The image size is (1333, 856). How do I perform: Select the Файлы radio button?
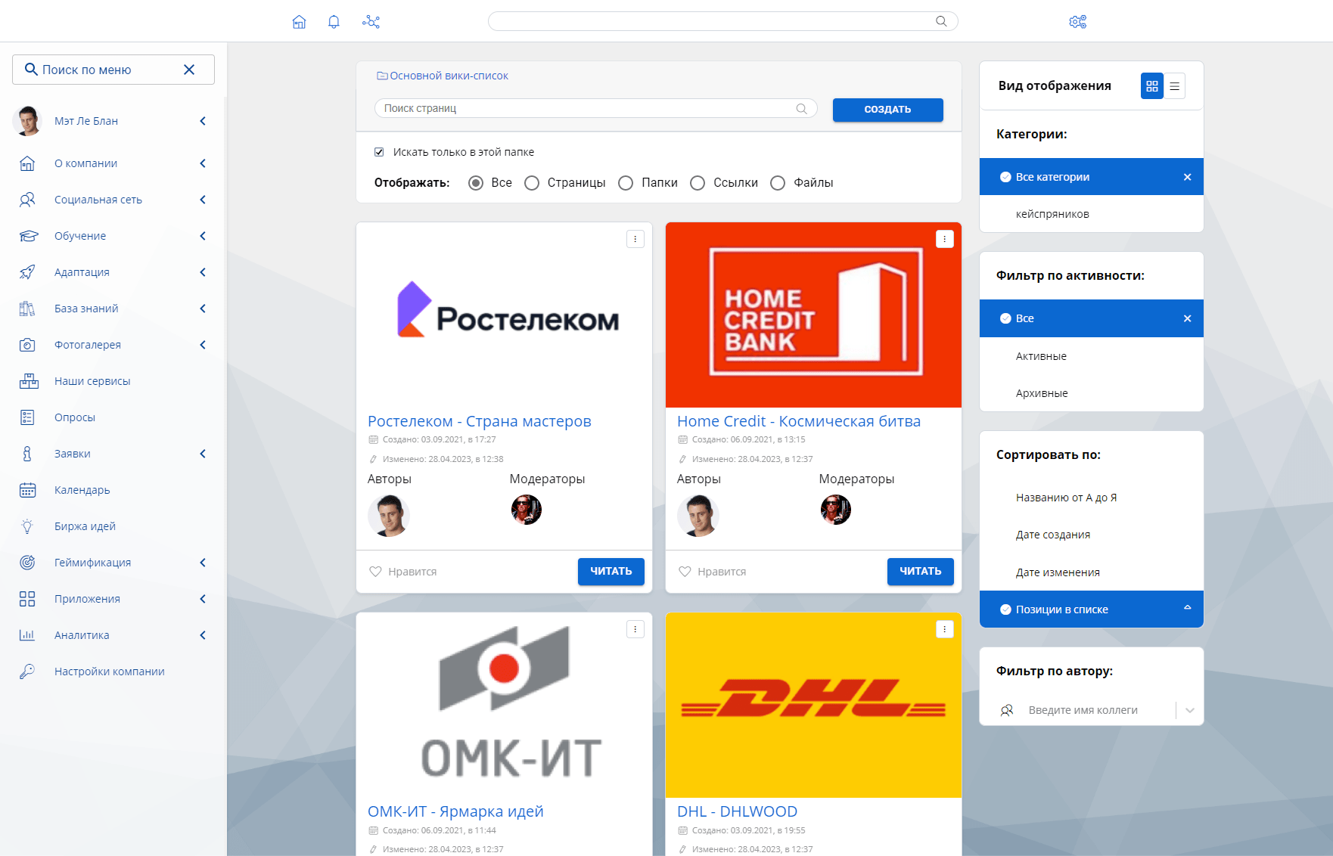tap(778, 183)
